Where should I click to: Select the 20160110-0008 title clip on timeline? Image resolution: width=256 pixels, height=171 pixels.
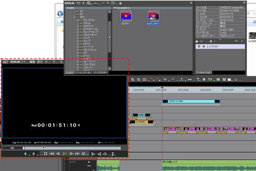coord(191,101)
